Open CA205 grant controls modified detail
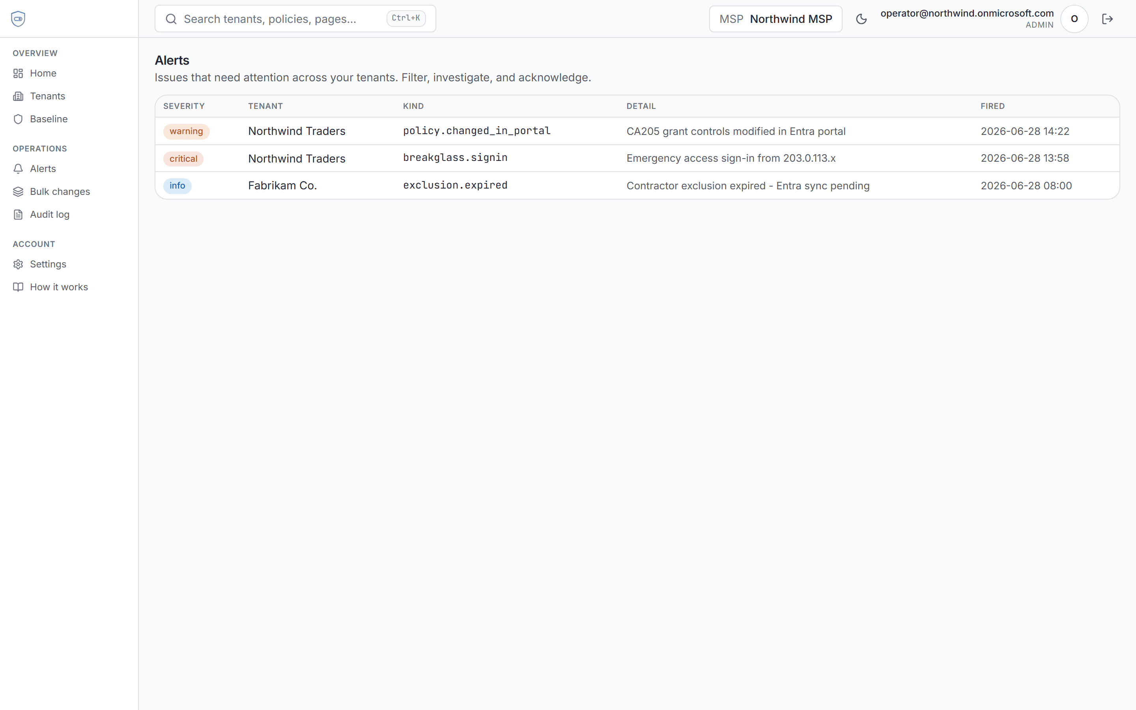 pyautogui.click(x=736, y=131)
